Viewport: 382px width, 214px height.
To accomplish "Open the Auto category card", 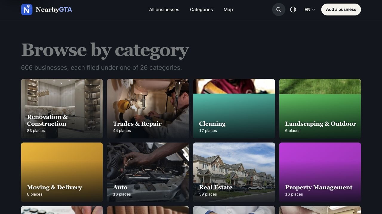I will pyautogui.click(x=148, y=172).
